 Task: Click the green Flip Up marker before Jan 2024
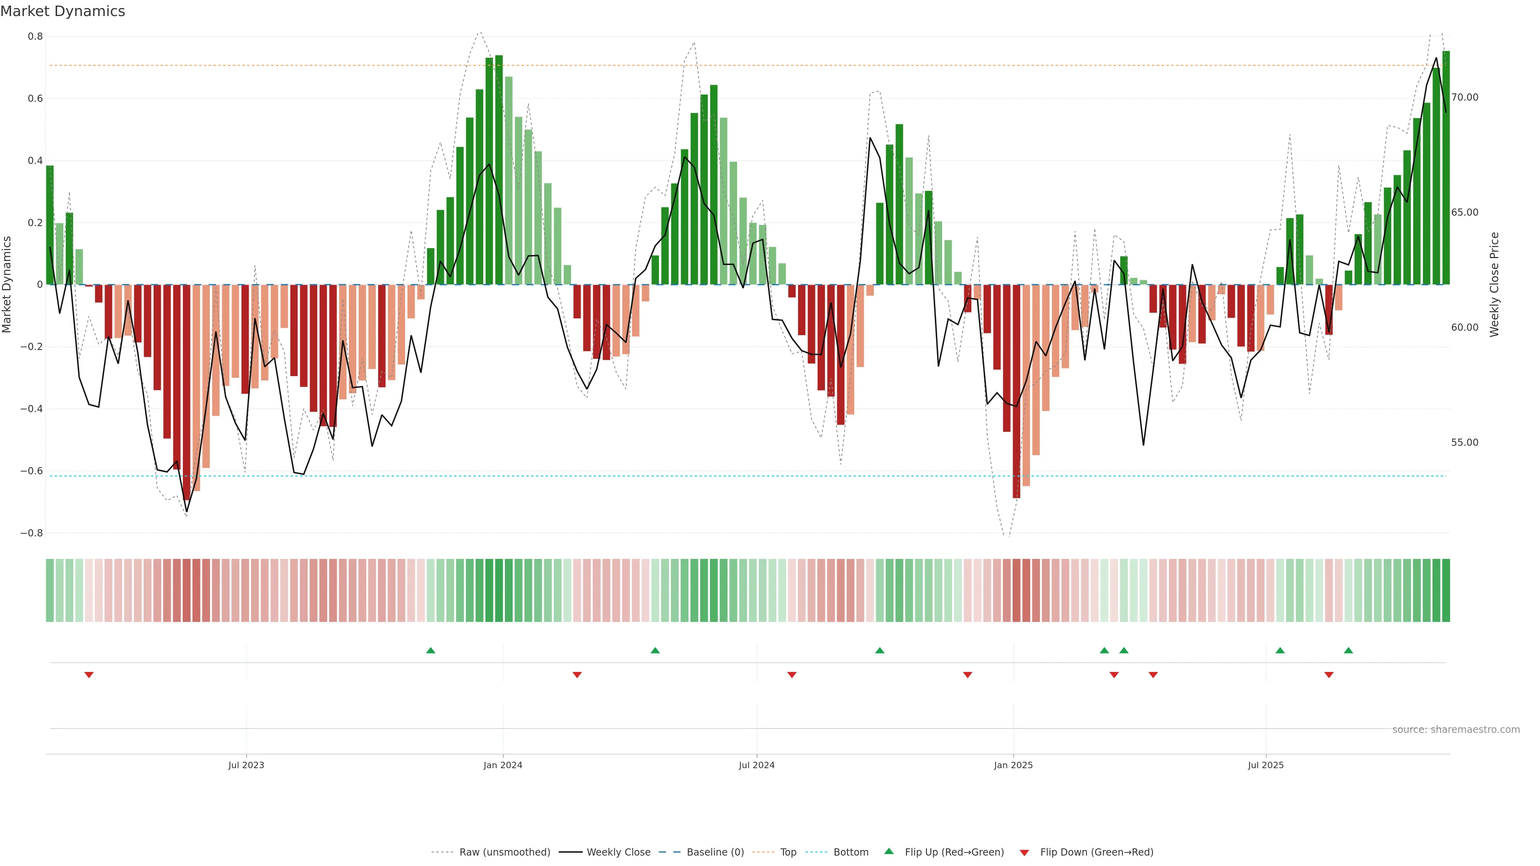tap(430, 650)
